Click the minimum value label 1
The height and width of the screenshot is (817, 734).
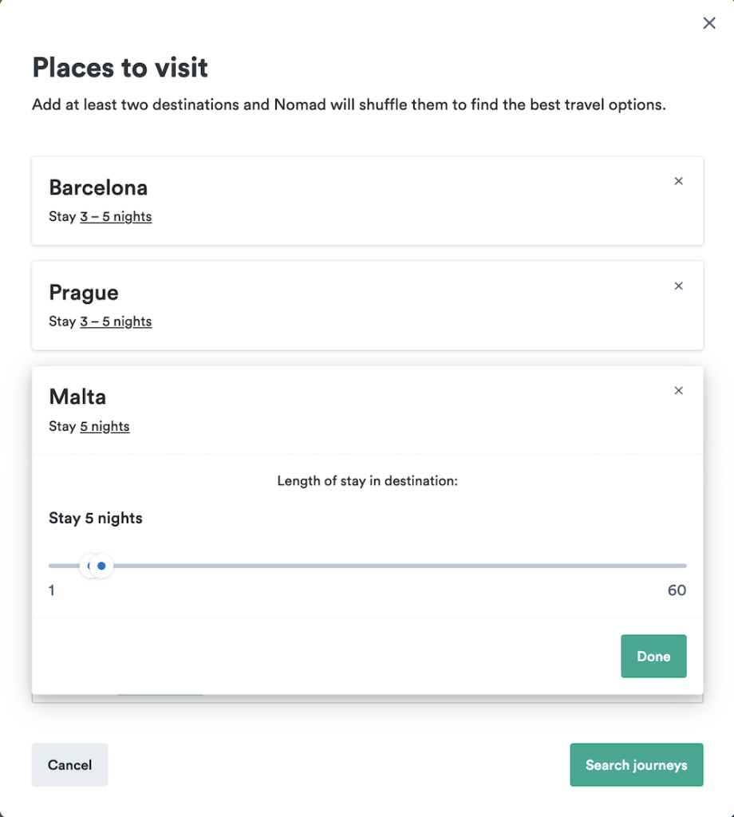click(x=52, y=591)
